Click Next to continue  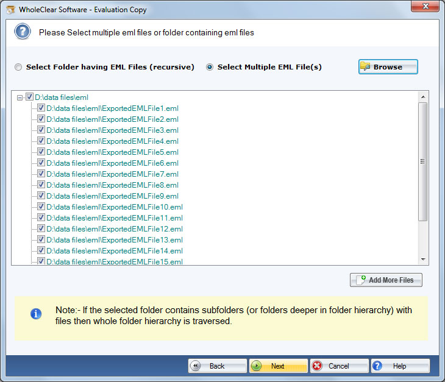point(278,366)
